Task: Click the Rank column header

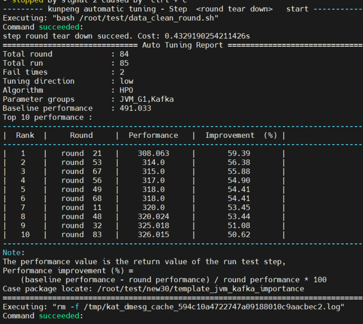Action: (x=25, y=135)
